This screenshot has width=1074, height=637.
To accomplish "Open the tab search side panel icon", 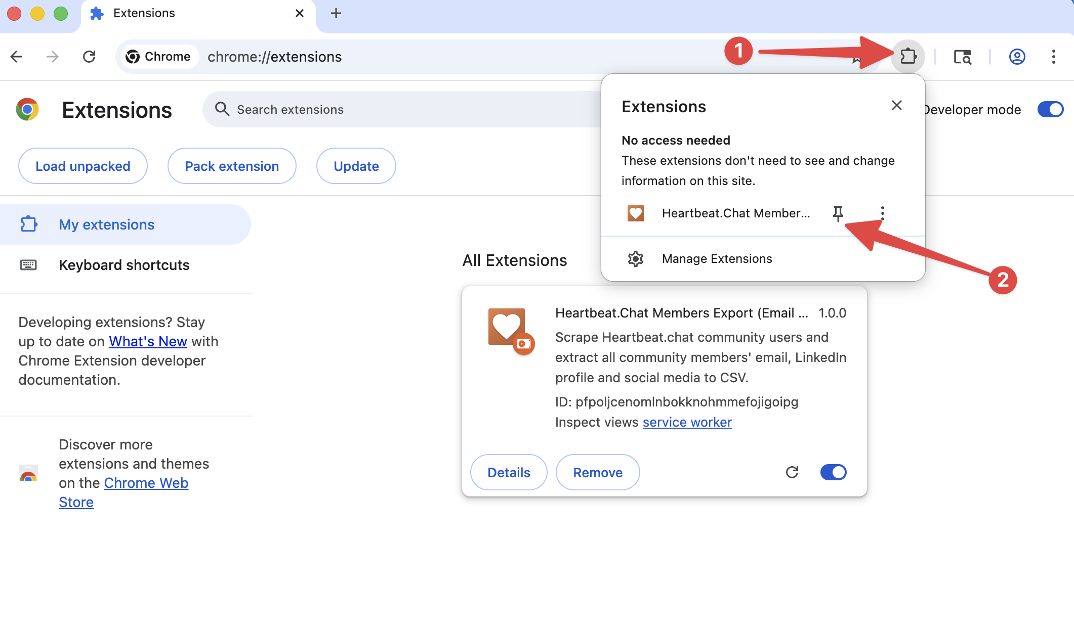I will pos(962,57).
